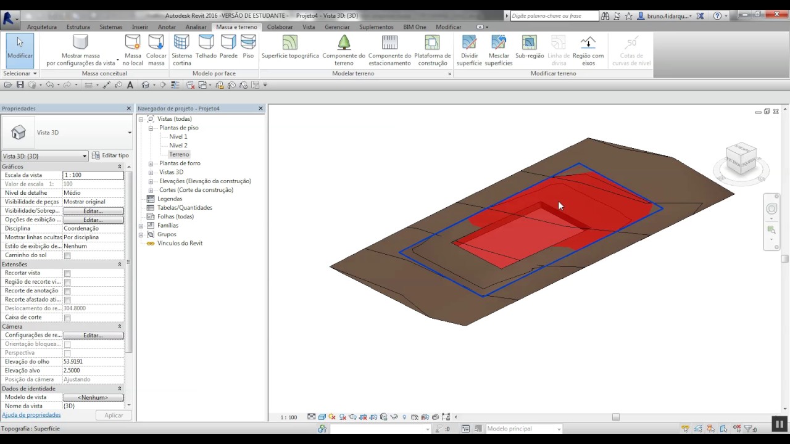Image resolution: width=790 pixels, height=444 pixels.
Task: Click the Dividir superfície tool
Action: tap(469, 51)
